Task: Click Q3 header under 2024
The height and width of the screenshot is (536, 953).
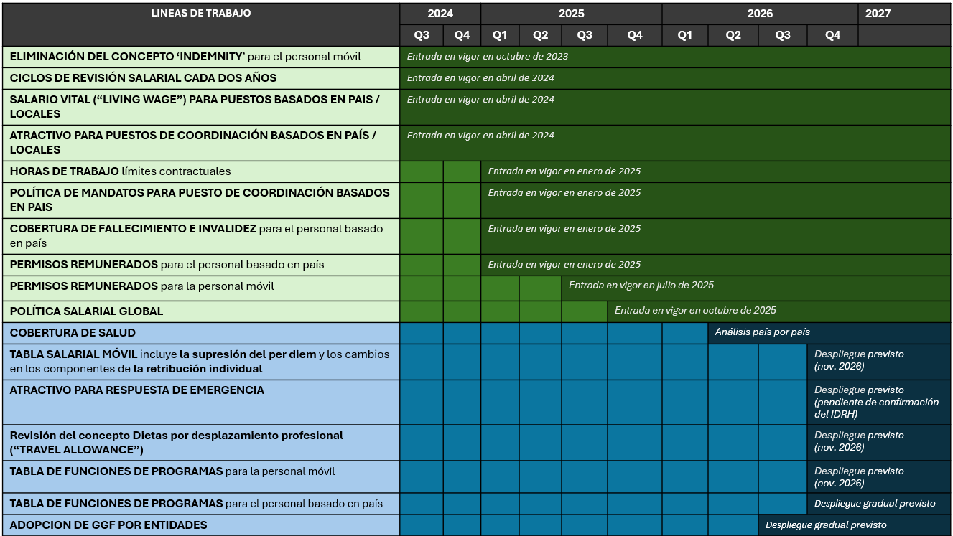Action: click(x=422, y=35)
